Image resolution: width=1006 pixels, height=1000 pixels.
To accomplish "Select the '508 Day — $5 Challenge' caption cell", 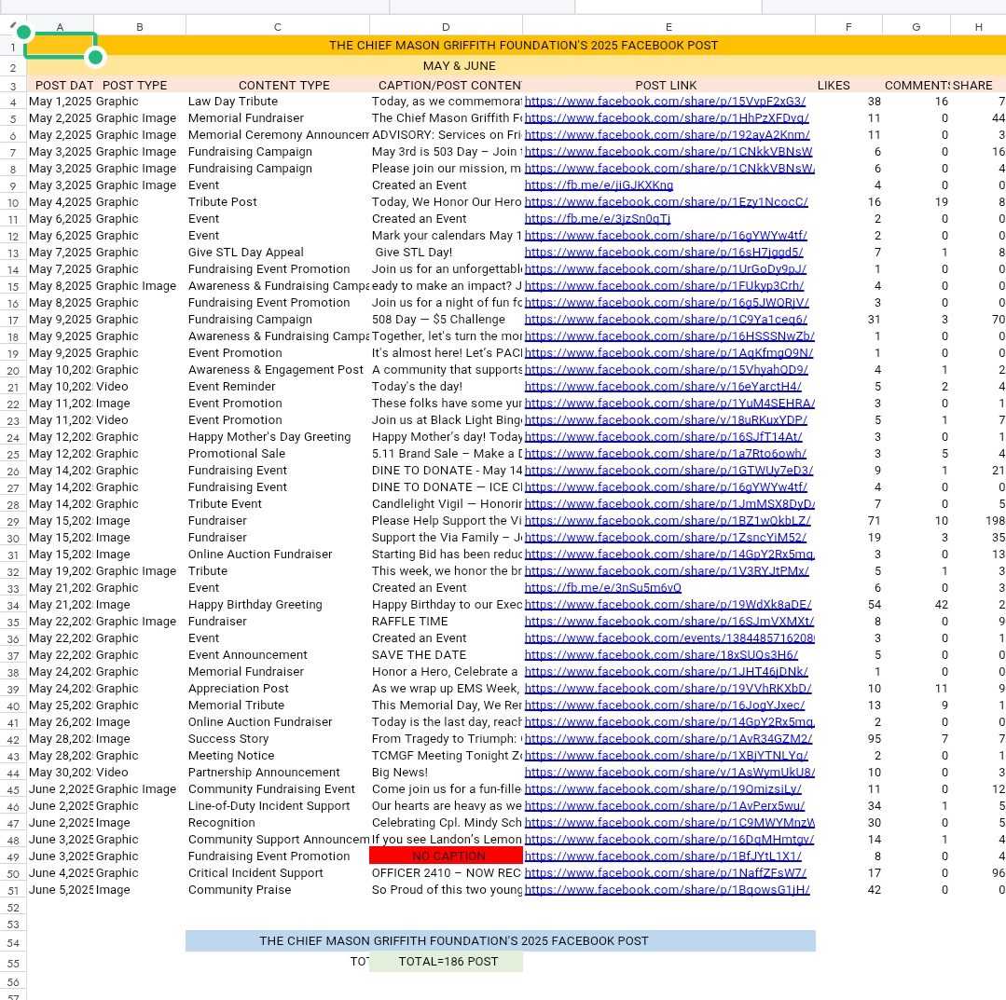I will coord(446,320).
